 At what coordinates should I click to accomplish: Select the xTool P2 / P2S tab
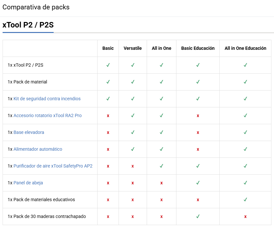tap(28, 25)
